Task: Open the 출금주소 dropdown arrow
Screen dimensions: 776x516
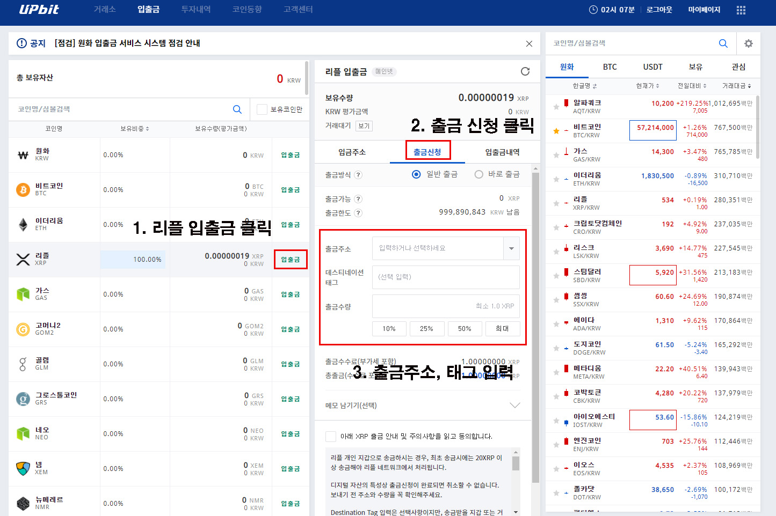Action: coord(511,248)
